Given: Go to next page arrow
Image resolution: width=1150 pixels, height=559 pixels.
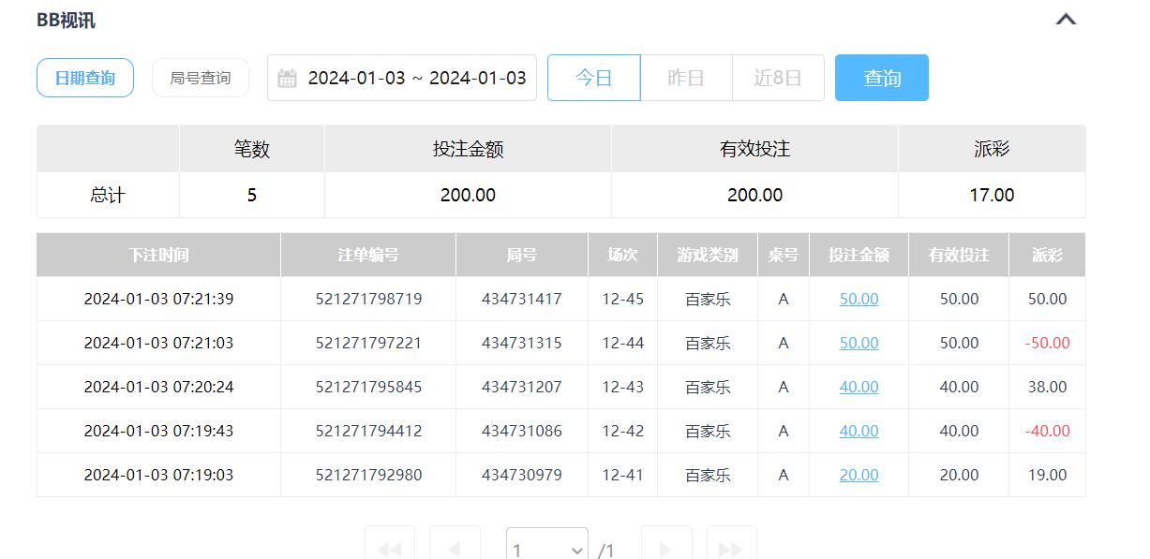Looking at the screenshot, I should coord(666,549).
